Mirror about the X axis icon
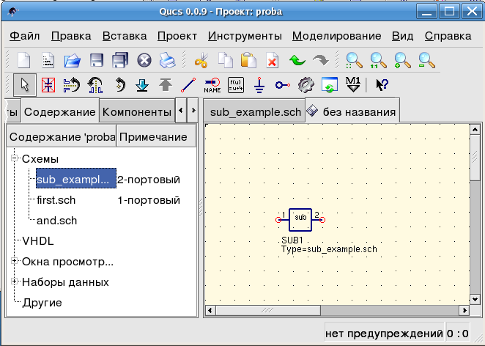Screen dimensions: 485x346 [72, 85]
